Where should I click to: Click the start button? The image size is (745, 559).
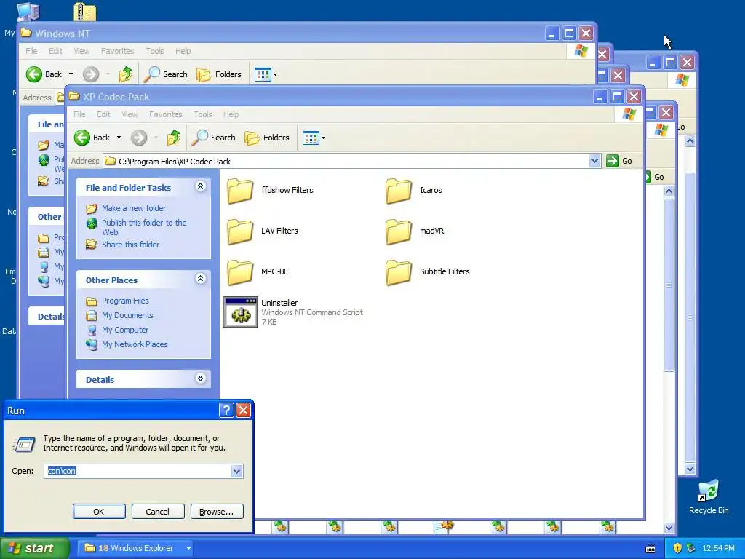coord(34,548)
